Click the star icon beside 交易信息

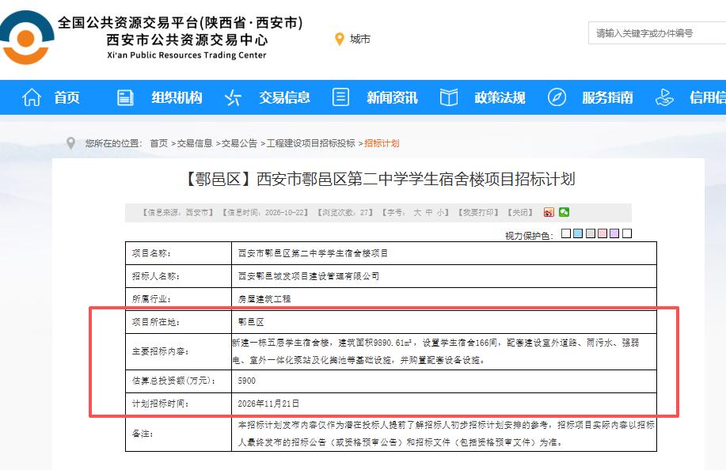pos(233,97)
